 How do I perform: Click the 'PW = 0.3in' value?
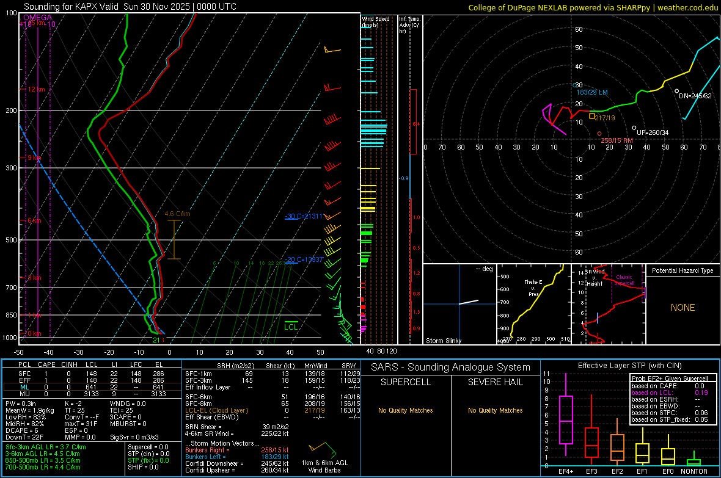pyautogui.click(x=21, y=404)
